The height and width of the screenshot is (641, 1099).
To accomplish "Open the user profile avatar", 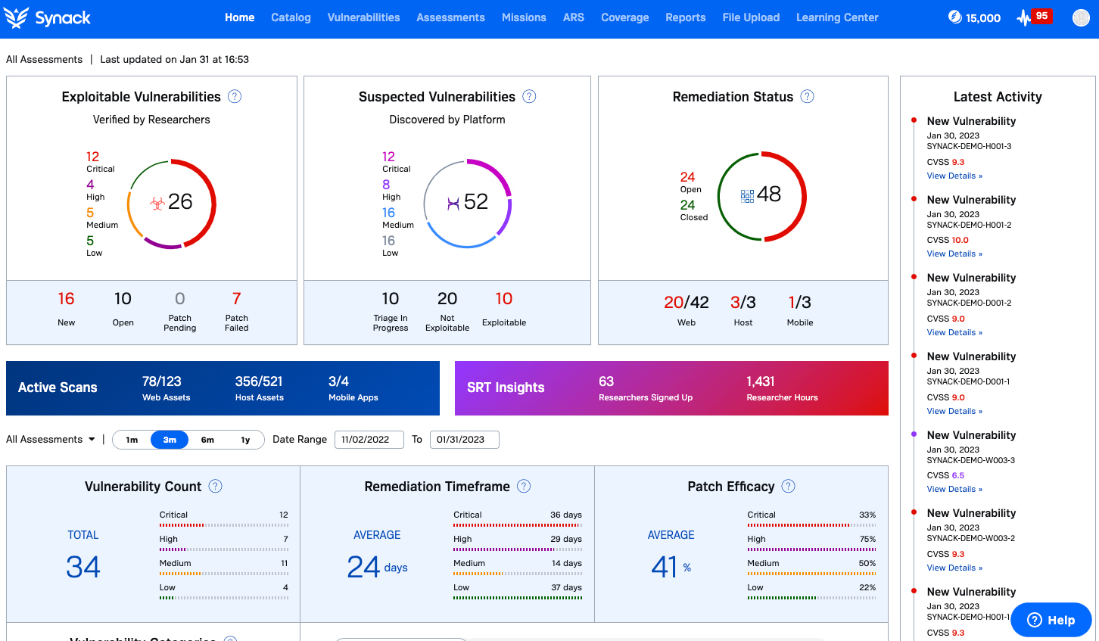I will [x=1081, y=17].
